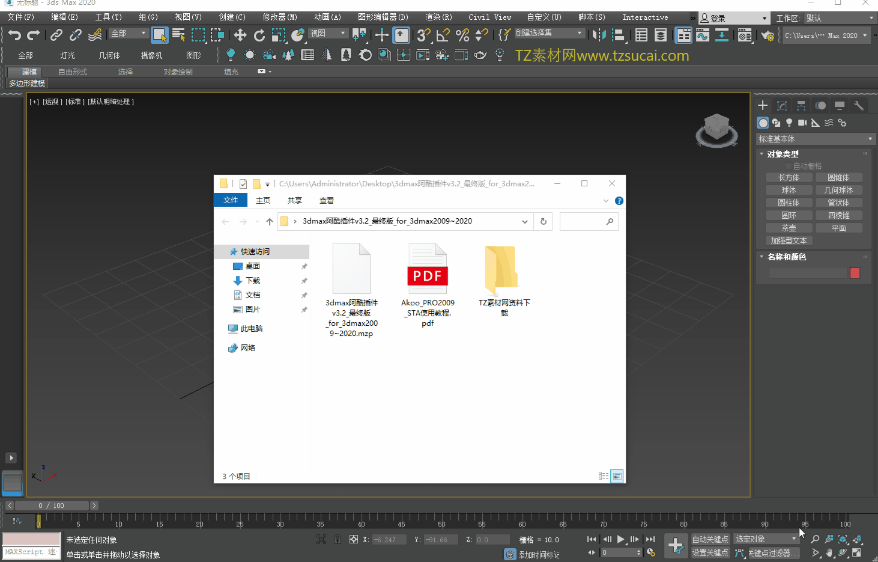This screenshot has width=878, height=562.
Task: Open the 渲染(R) menu
Action: pos(438,17)
